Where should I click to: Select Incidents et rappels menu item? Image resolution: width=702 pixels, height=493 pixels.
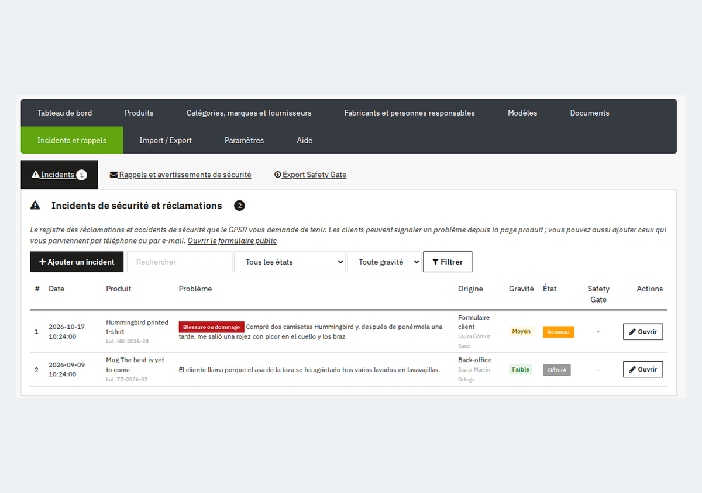[x=72, y=140]
